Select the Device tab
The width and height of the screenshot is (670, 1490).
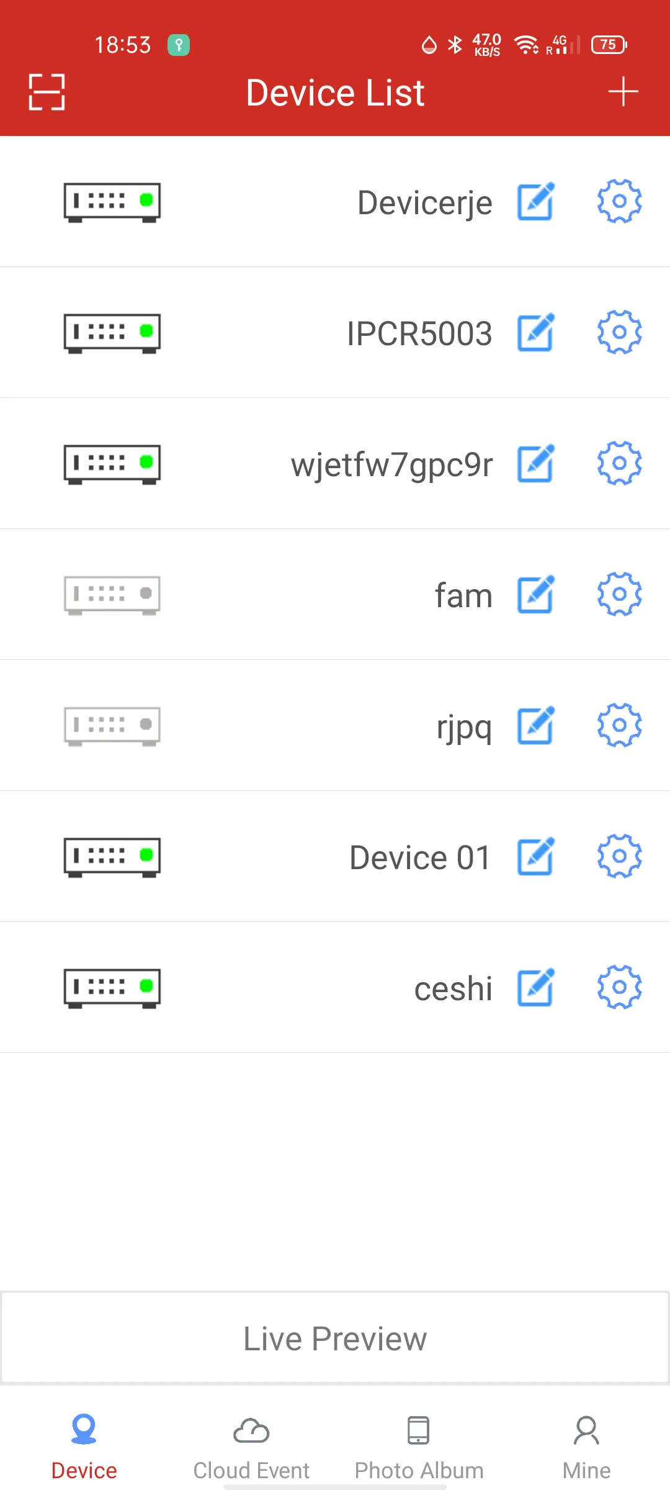point(84,1447)
